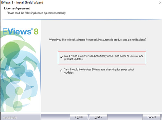This screenshot has width=162, height=120.
Task: Click the InstallShield branding label
Action: pos(9,118)
